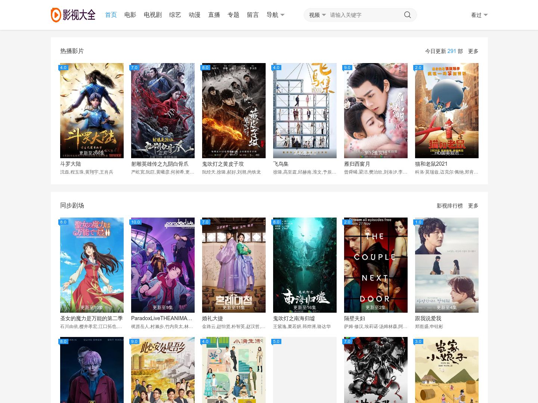Switch to the 动漫 section
The image size is (538, 403).
pos(195,15)
